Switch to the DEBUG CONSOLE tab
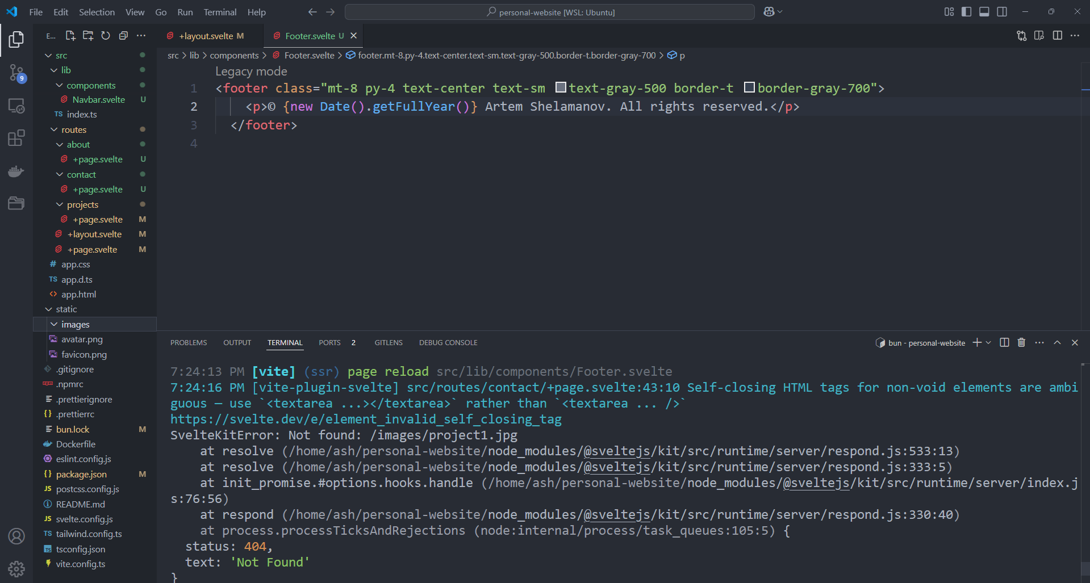 point(448,342)
